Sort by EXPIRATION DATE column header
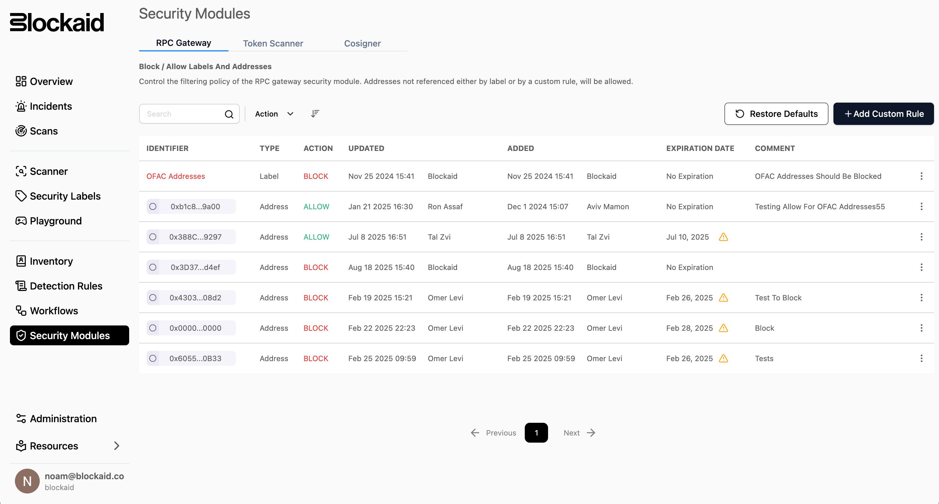 (700, 148)
